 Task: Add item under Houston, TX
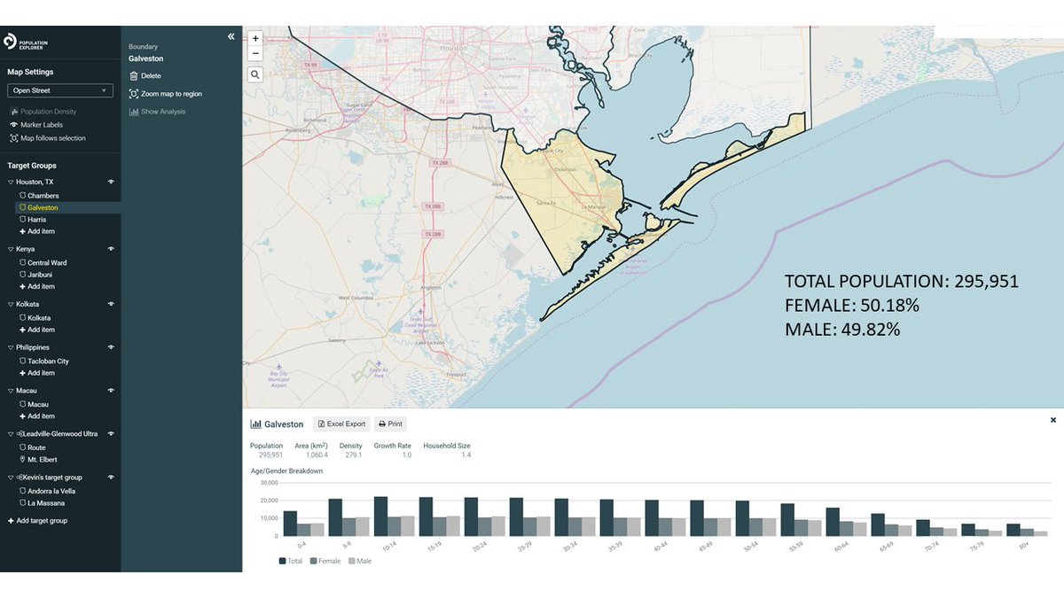(37, 231)
